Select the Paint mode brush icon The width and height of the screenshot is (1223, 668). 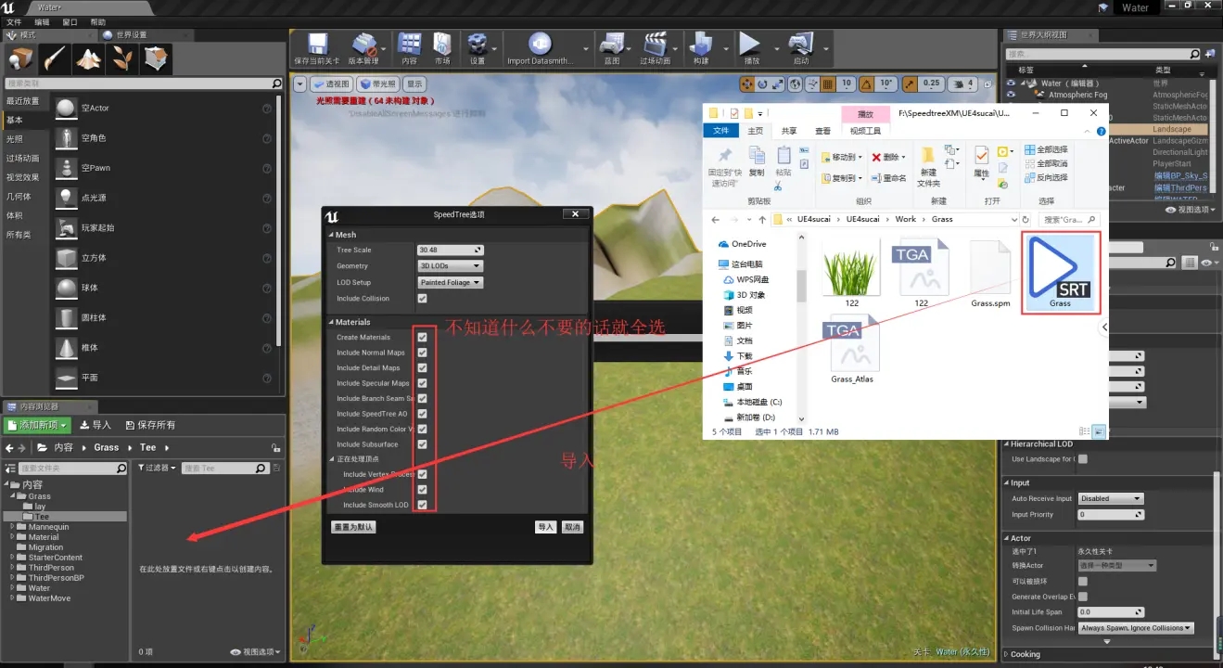[x=55, y=58]
